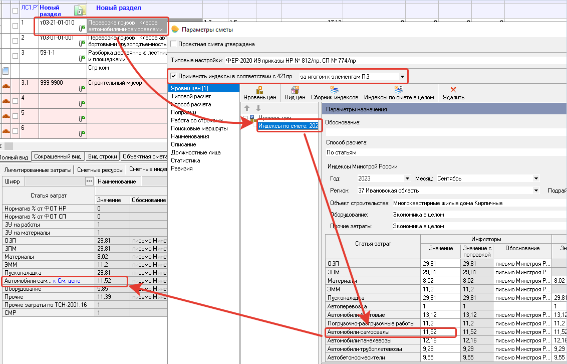Click the Уровень цен toolbar icon

click(x=259, y=90)
